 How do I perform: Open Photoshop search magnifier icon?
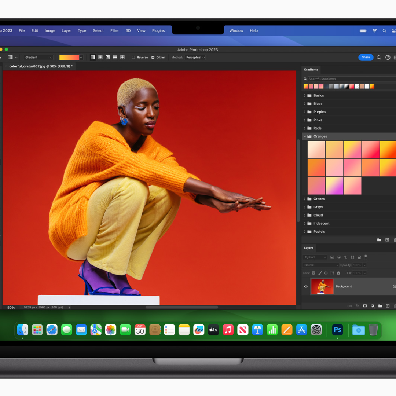[x=379, y=58]
